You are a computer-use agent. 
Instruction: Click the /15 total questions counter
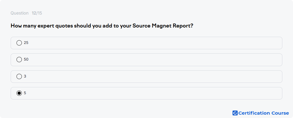point(39,13)
